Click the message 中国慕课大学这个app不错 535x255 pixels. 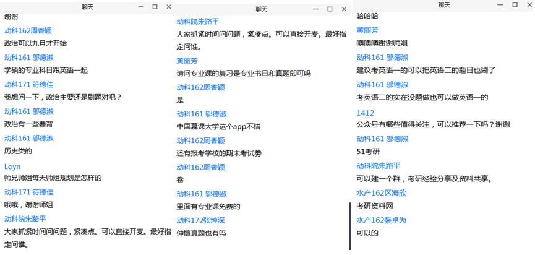218,126
